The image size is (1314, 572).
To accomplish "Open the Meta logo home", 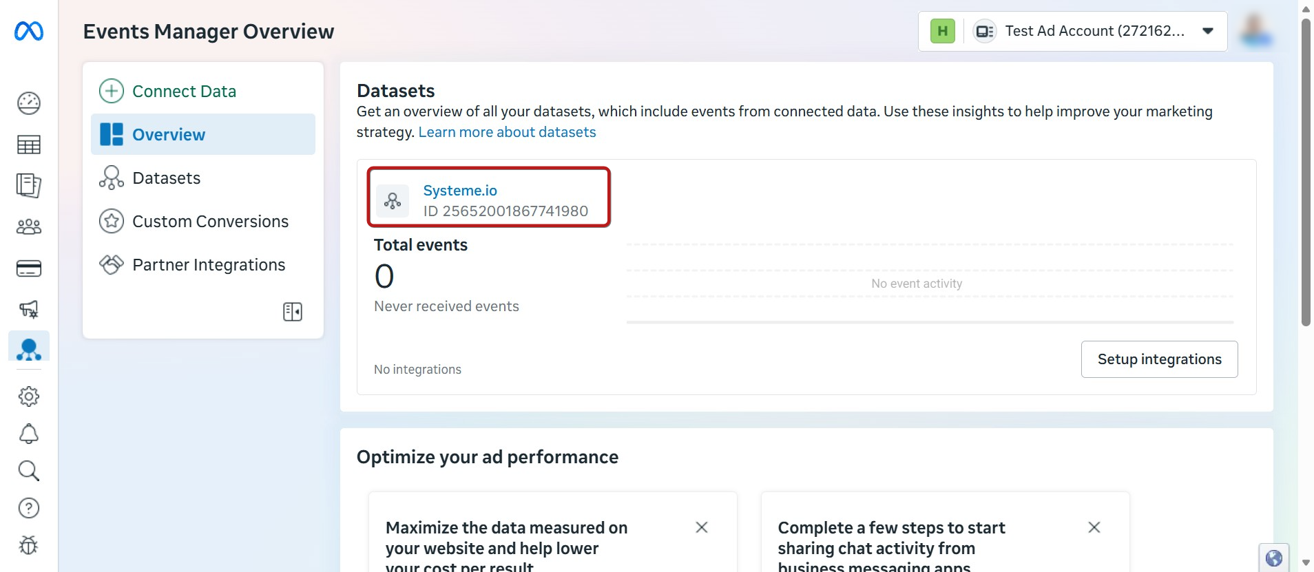I will click(29, 31).
